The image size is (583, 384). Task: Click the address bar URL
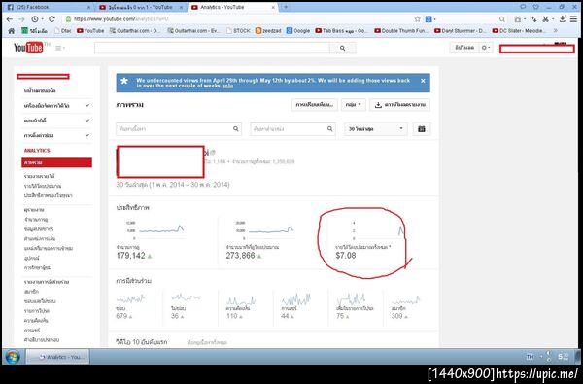click(x=121, y=19)
